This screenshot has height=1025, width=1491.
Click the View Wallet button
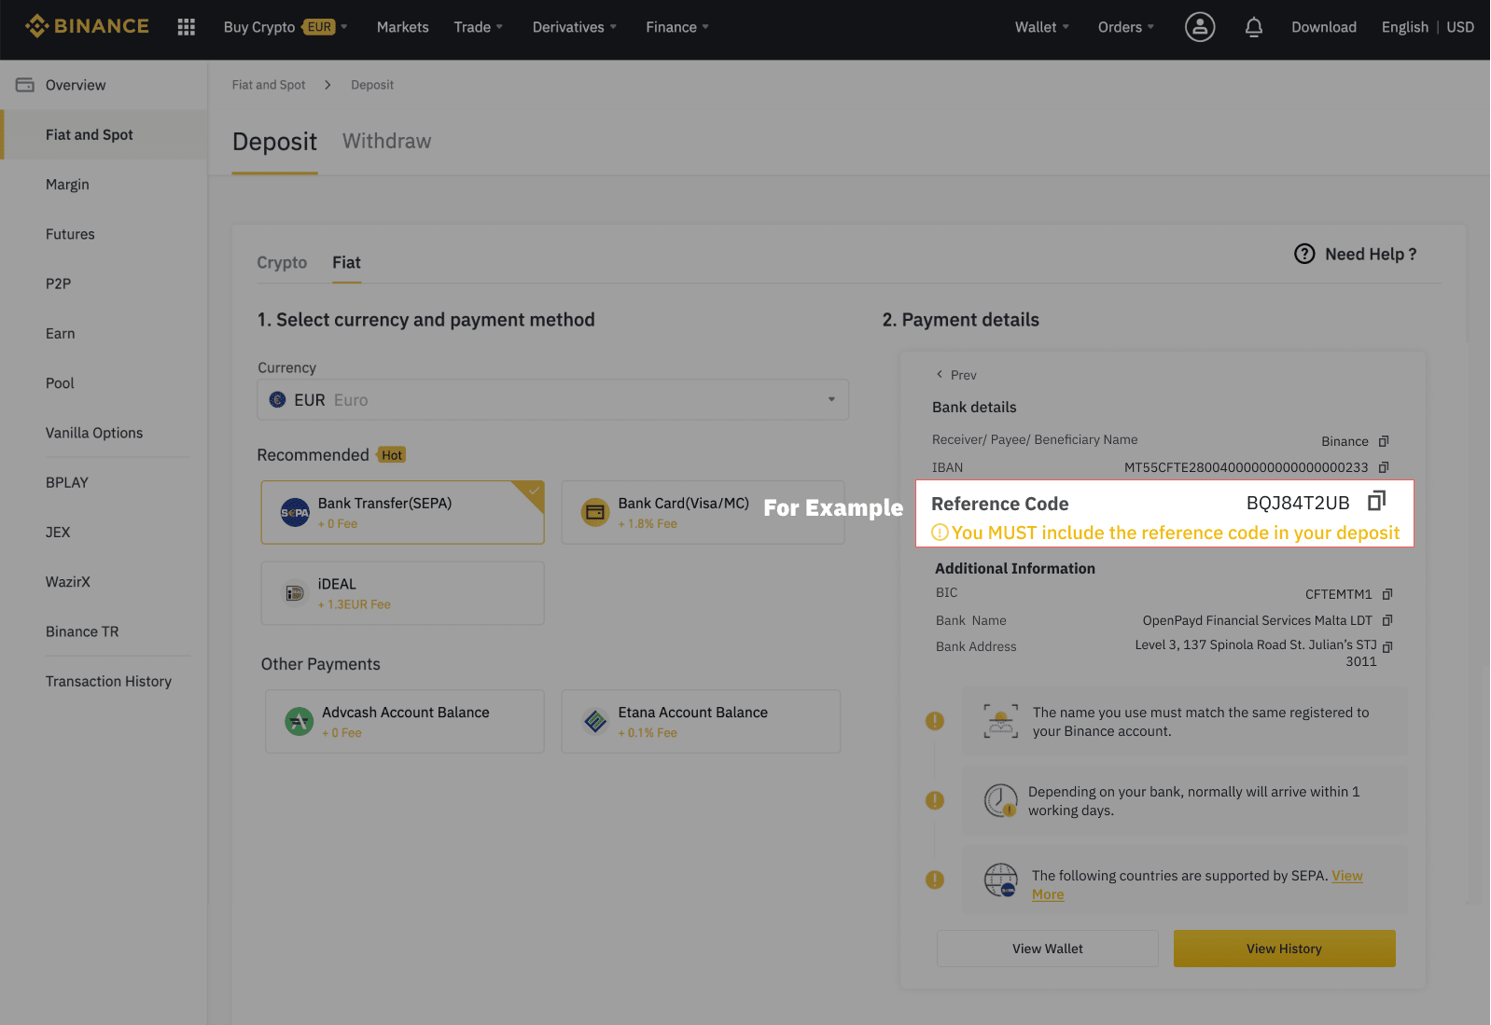[1048, 949]
